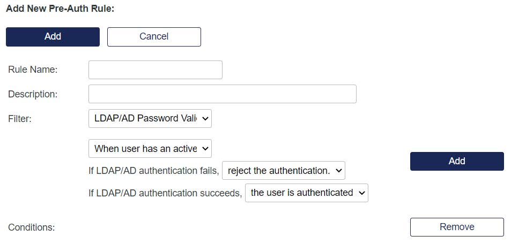Click the Add button next to Cancel
This screenshot has width=511, height=244.
(x=53, y=37)
